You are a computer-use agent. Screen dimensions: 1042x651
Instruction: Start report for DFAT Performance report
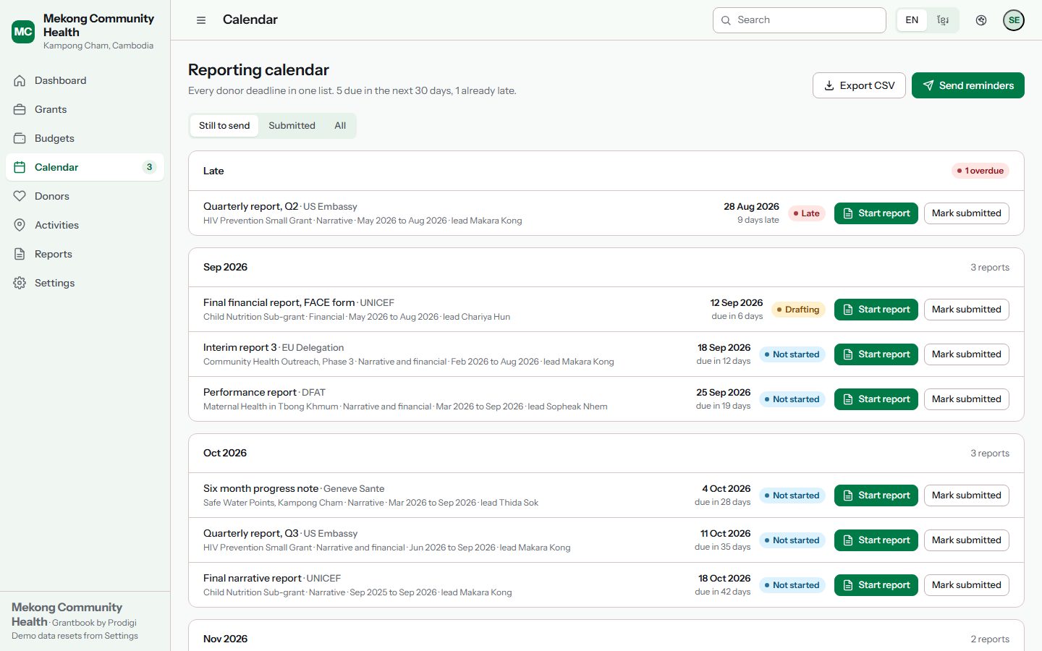876,399
